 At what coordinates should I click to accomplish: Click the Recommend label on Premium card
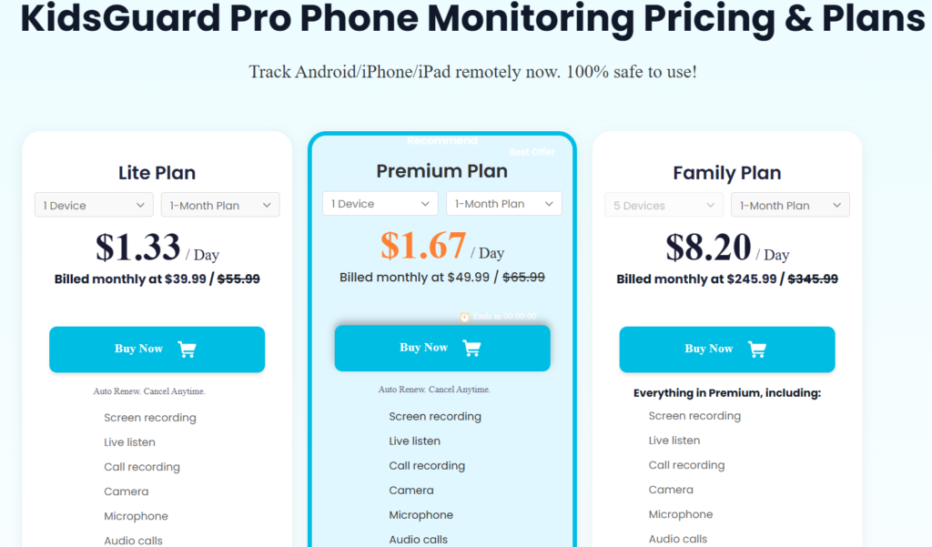(x=442, y=141)
